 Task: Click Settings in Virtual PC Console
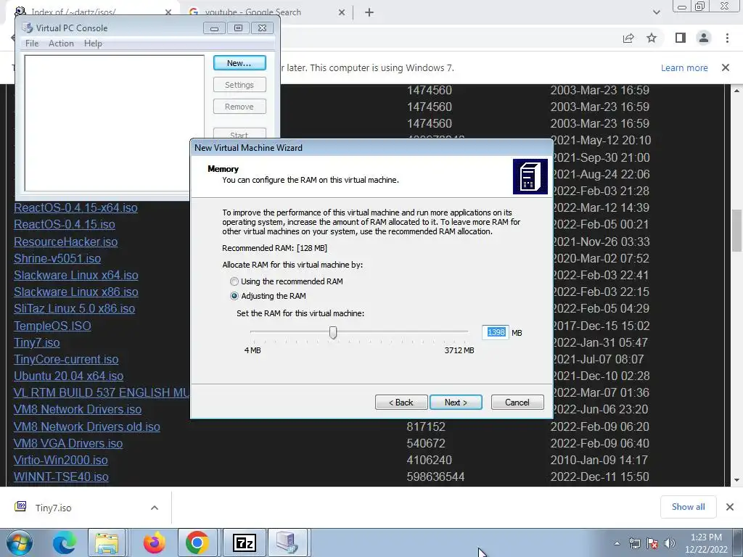(239, 85)
